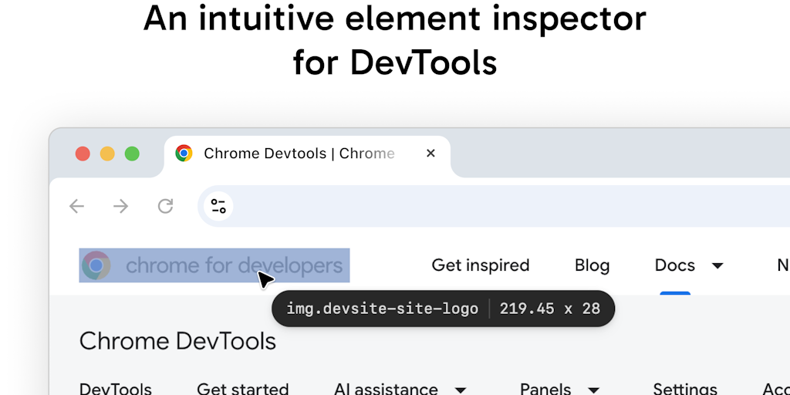
Task: Expand the Panels dropdown menu
Action: pos(593,390)
